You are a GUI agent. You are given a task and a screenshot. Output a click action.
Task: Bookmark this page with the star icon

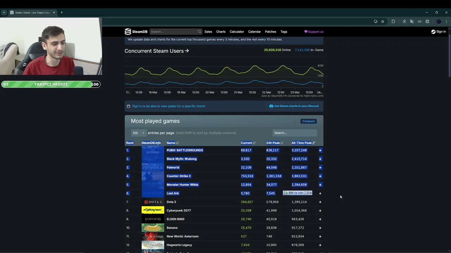pos(383,21)
